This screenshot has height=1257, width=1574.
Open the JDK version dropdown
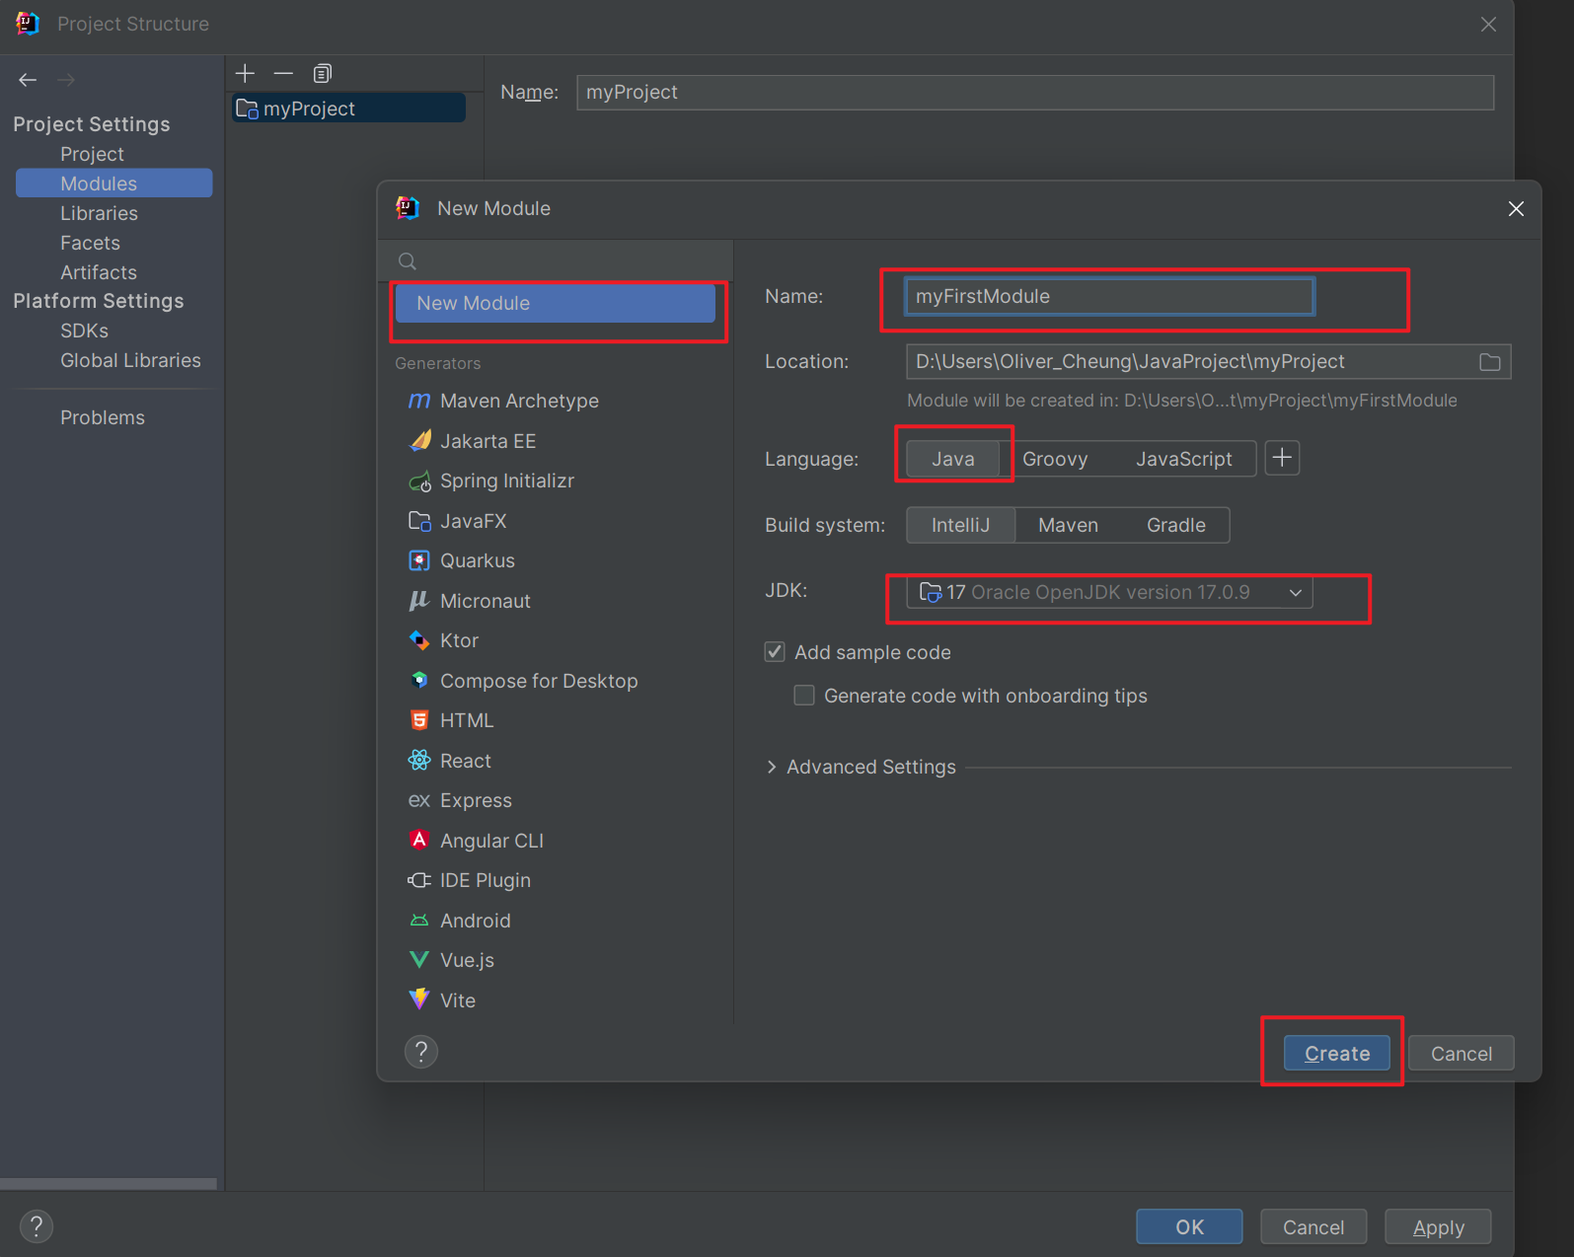1109,592
